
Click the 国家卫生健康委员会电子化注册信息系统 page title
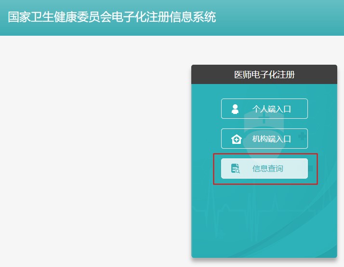coord(112,17)
